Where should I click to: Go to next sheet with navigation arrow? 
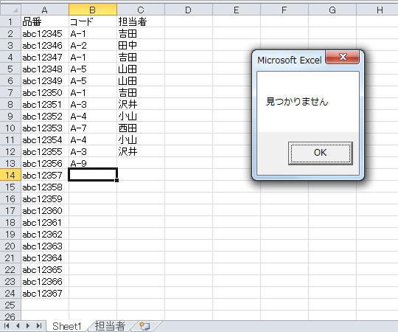click(x=28, y=325)
